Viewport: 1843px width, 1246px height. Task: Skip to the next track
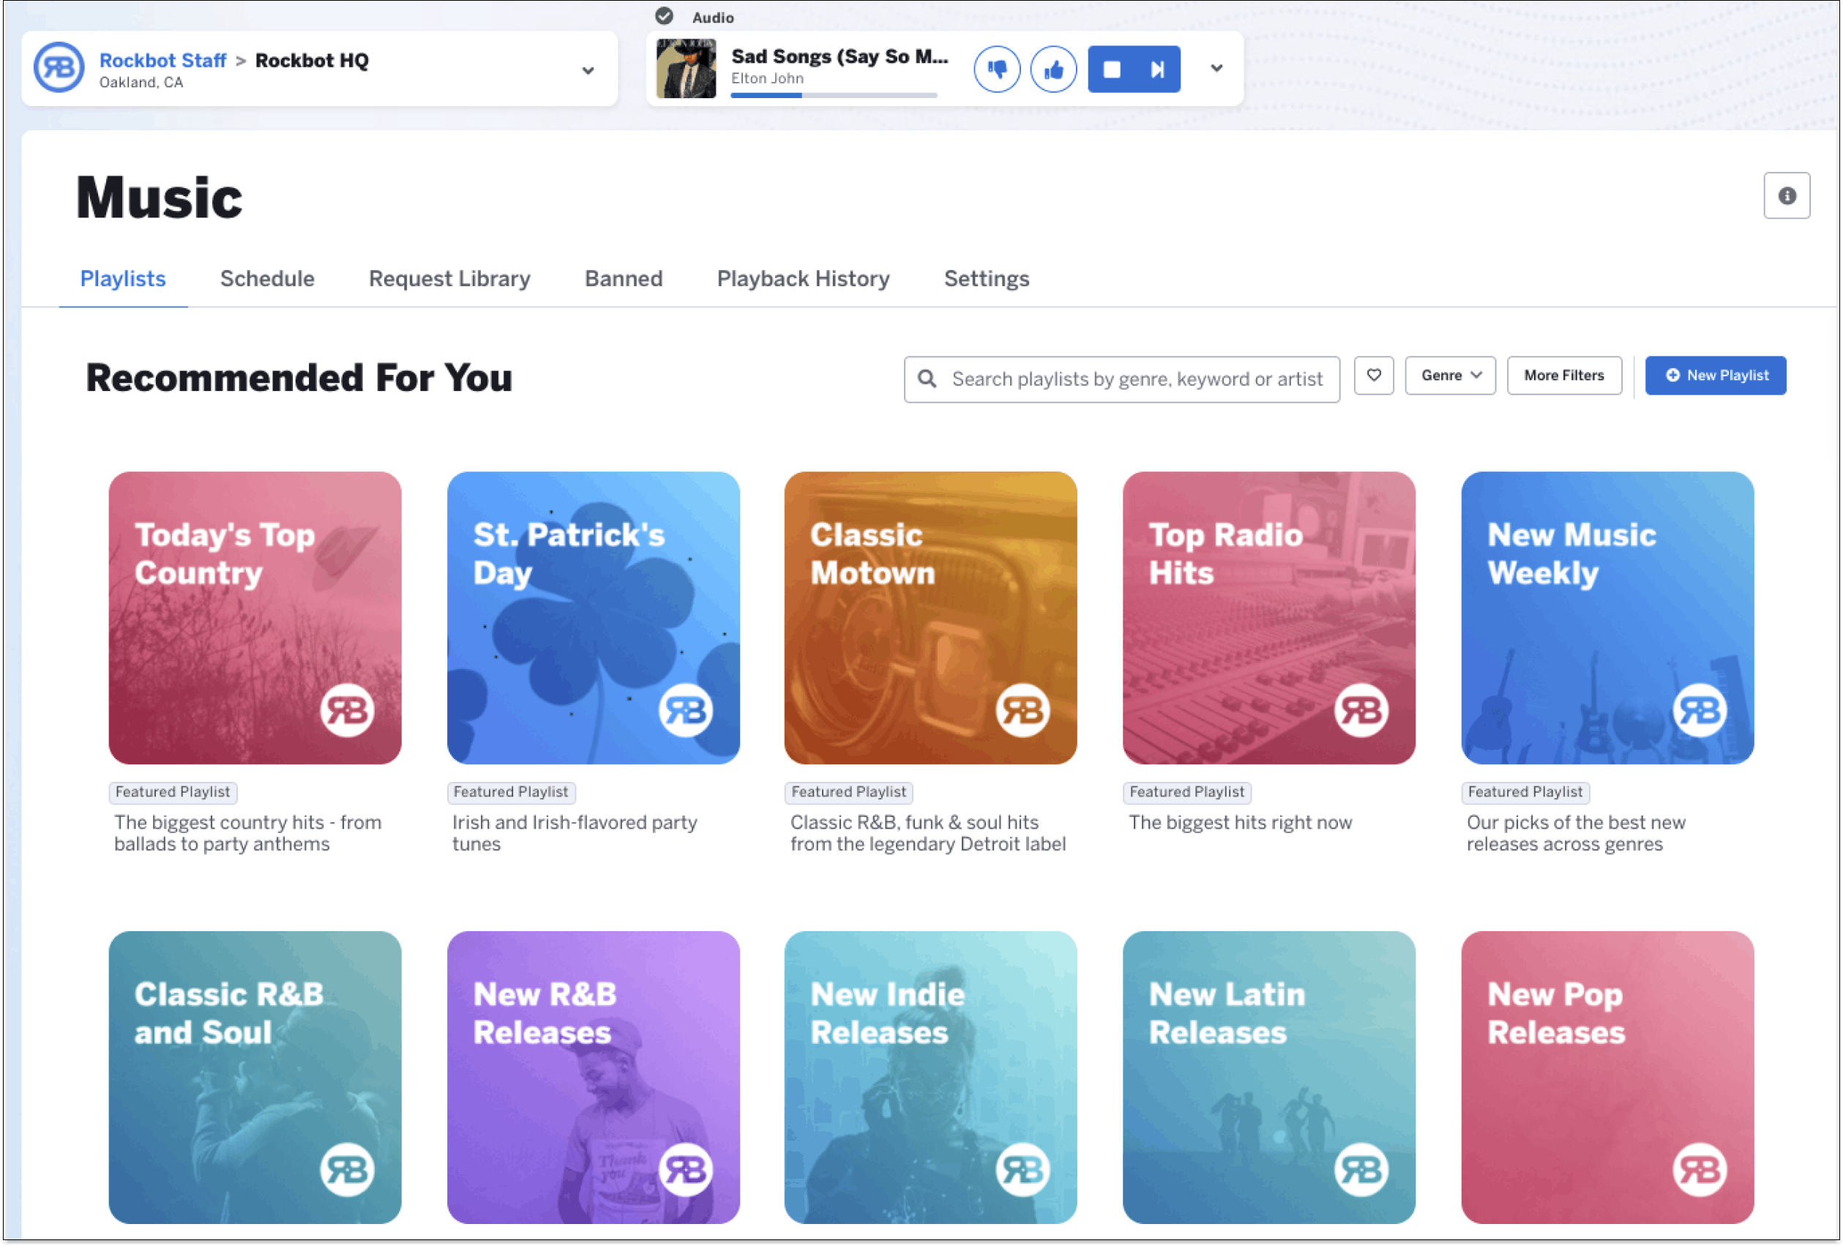(x=1157, y=70)
